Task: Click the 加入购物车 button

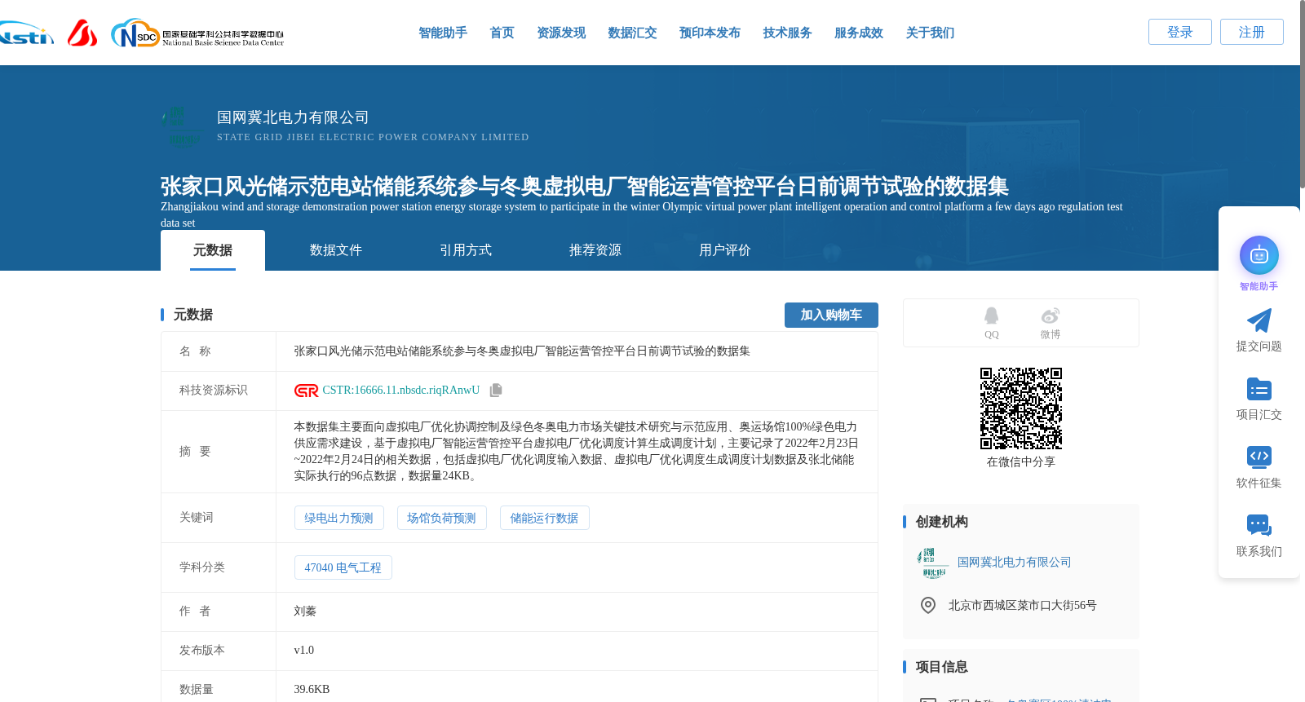Action: click(x=831, y=315)
